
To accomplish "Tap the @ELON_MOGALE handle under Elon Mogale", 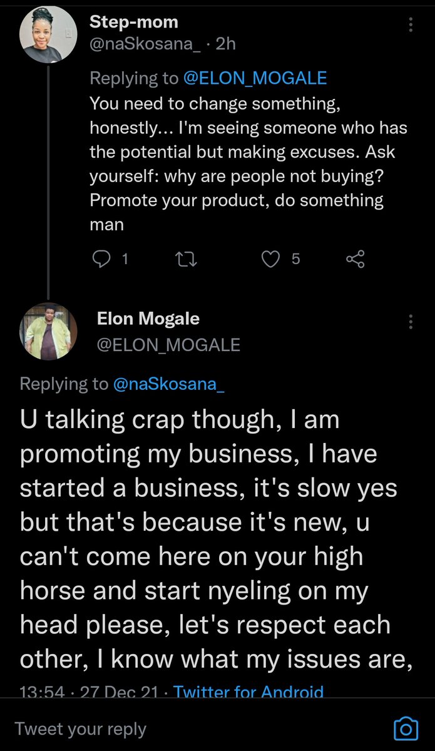I will tap(168, 345).
